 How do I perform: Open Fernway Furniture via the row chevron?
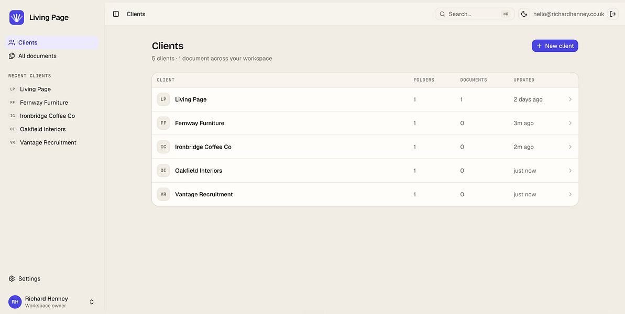point(571,124)
